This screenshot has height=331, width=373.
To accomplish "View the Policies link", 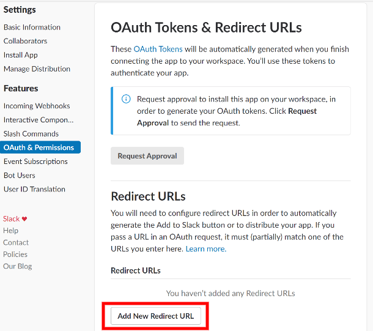I will 15,255.
